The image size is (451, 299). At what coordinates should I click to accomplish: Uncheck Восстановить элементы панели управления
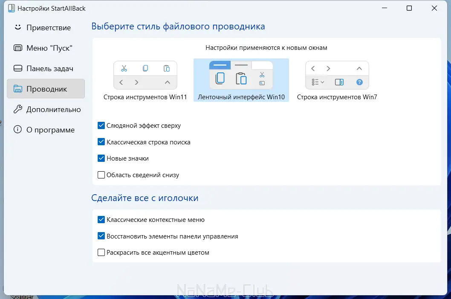point(101,236)
